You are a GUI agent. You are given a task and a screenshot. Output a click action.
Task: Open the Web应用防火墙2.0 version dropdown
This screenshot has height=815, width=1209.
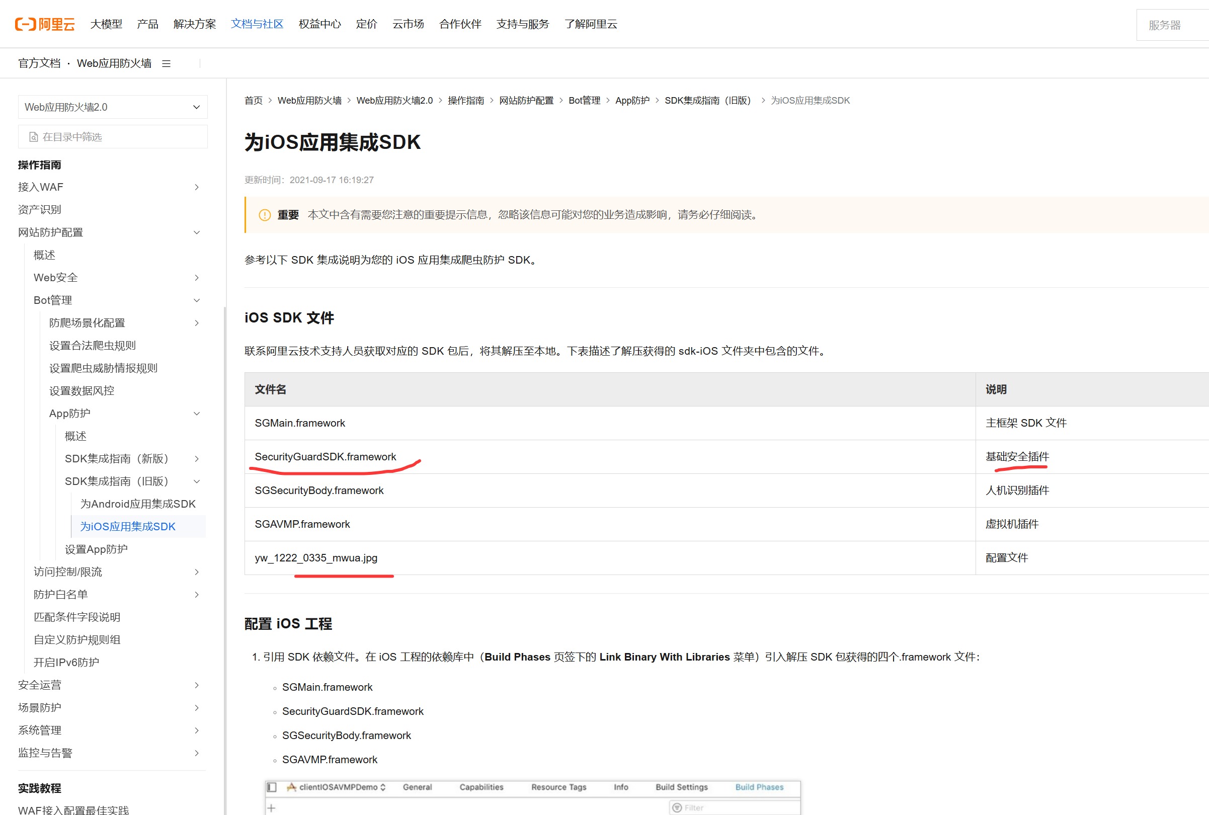pos(113,107)
